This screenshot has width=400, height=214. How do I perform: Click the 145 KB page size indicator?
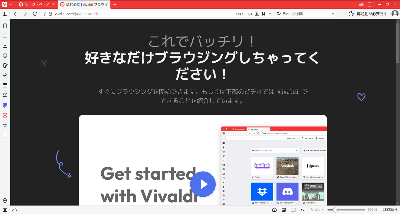click(241, 14)
